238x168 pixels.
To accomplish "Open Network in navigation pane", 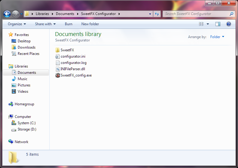I will pos(21,142).
